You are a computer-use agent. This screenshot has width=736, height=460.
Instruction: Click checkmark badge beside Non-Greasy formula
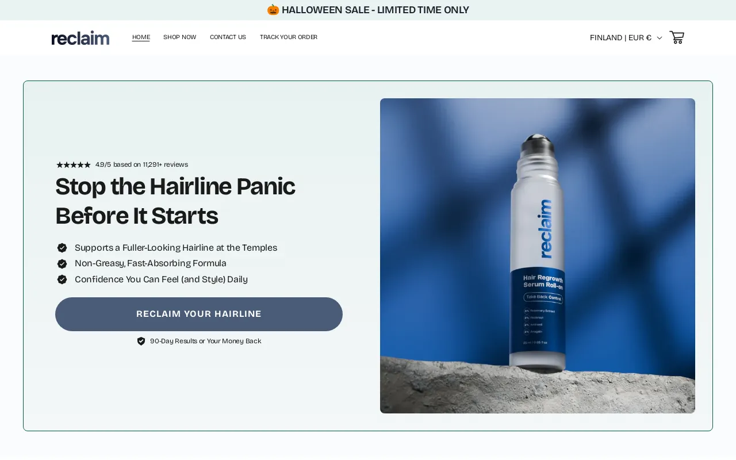(62, 264)
